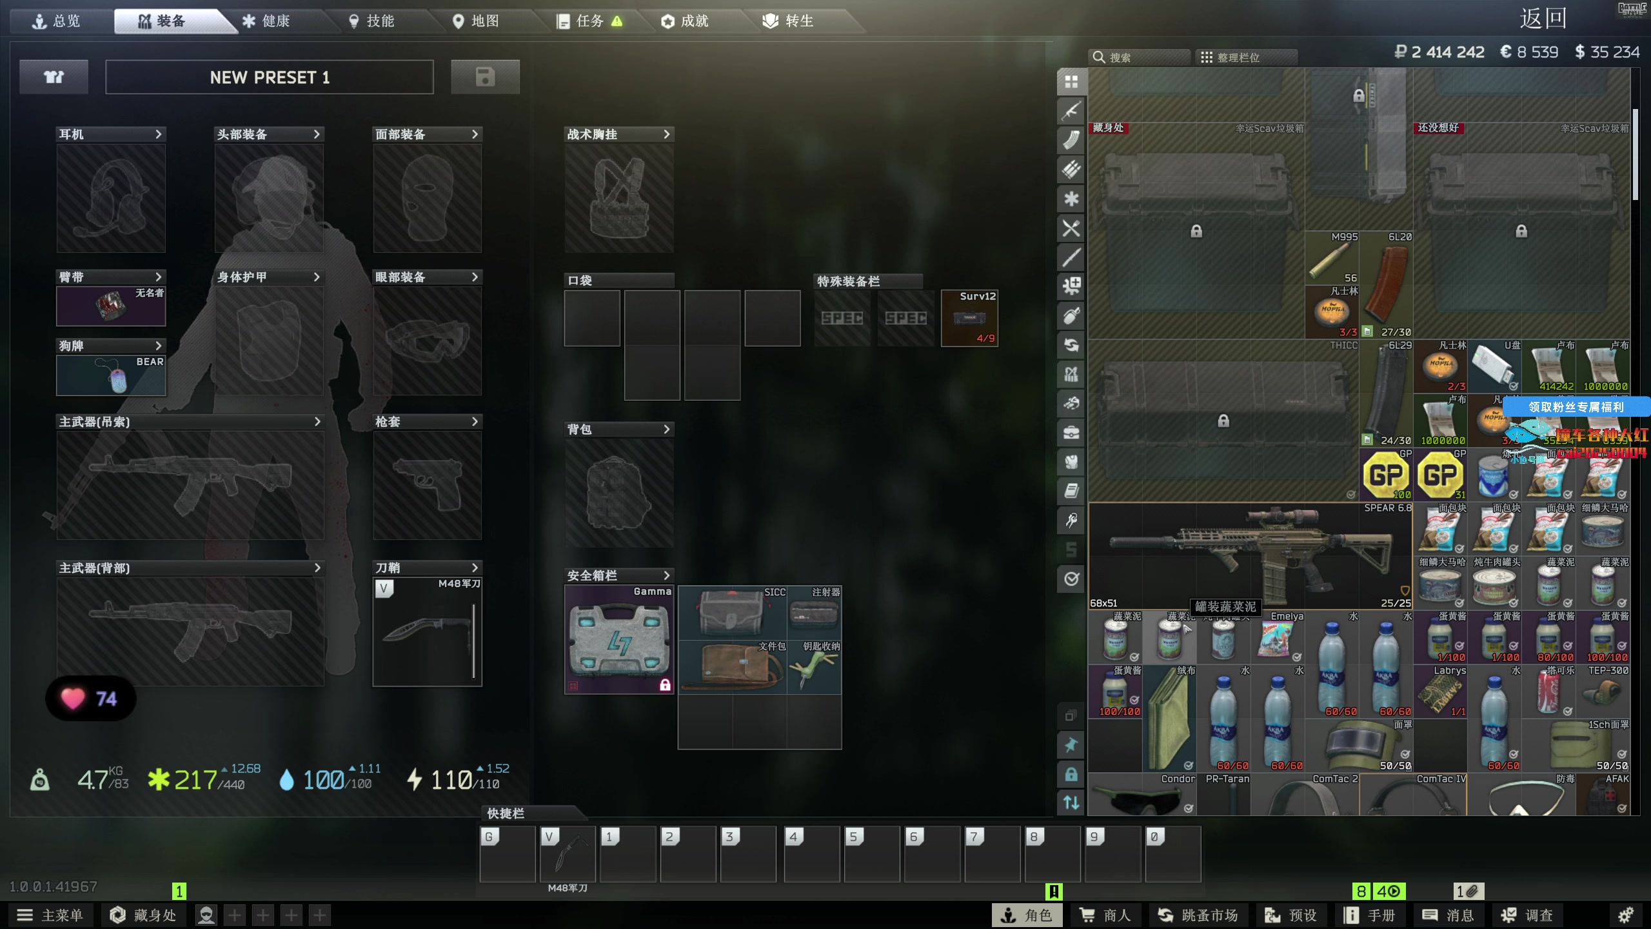Click the magazines filter icon
This screenshot has width=1651, height=929.
1071,140
